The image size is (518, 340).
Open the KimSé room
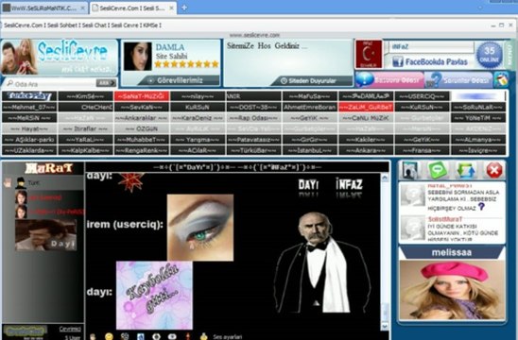tap(85, 96)
